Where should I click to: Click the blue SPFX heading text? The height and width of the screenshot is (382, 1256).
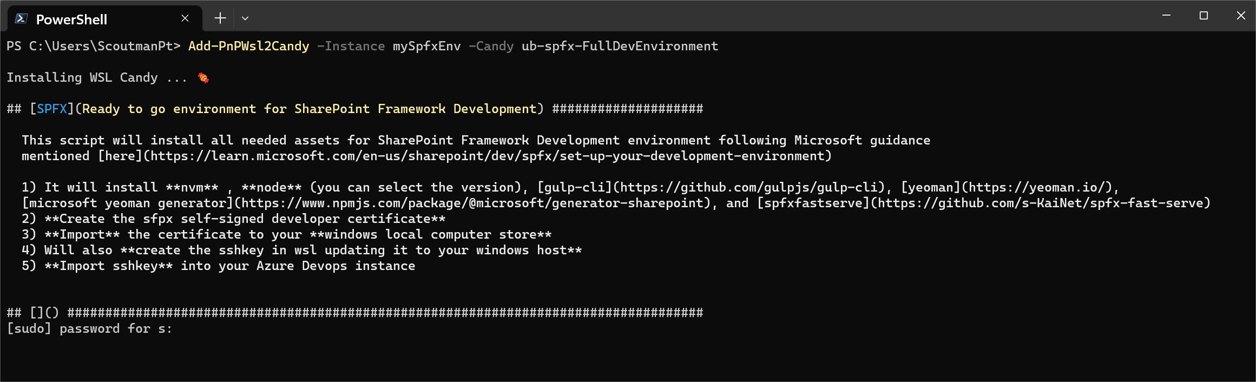point(51,109)
